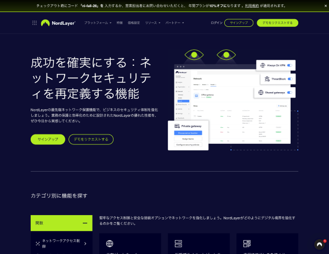
Task: Open the 特徴 menu item
Action: click(120, 23)
